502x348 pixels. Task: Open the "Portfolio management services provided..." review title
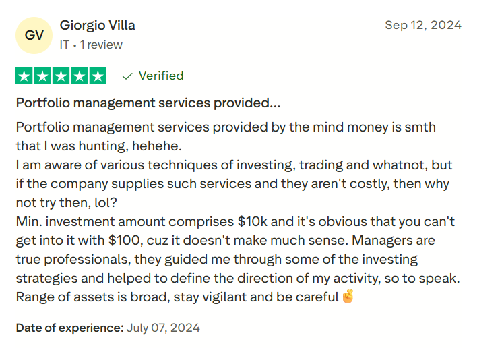coord(148,103)
